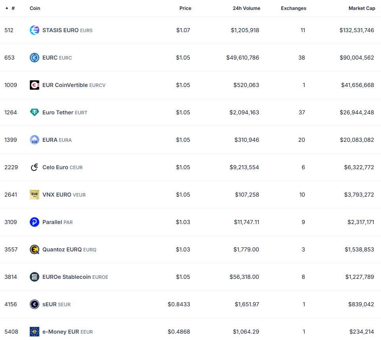Sort table by Exchanges column header
The image size is (381, 340).
(x=294, y=8)
